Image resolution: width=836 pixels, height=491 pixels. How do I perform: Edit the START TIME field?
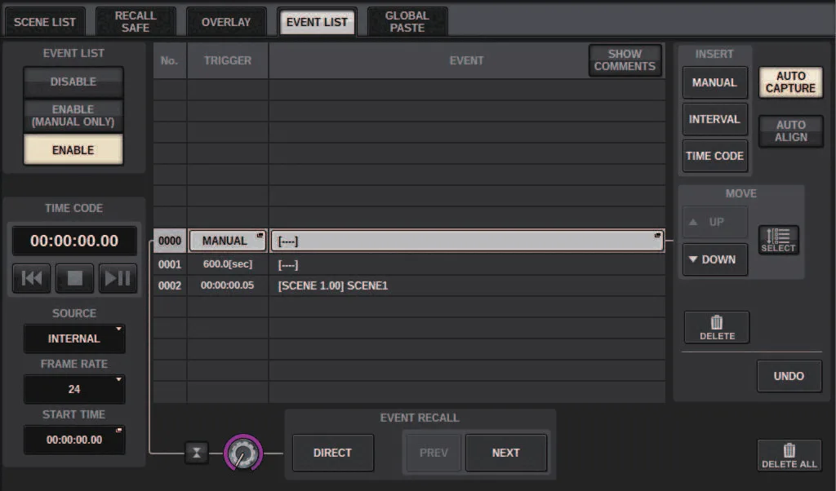pyautogui.click(x=74, y=440)
